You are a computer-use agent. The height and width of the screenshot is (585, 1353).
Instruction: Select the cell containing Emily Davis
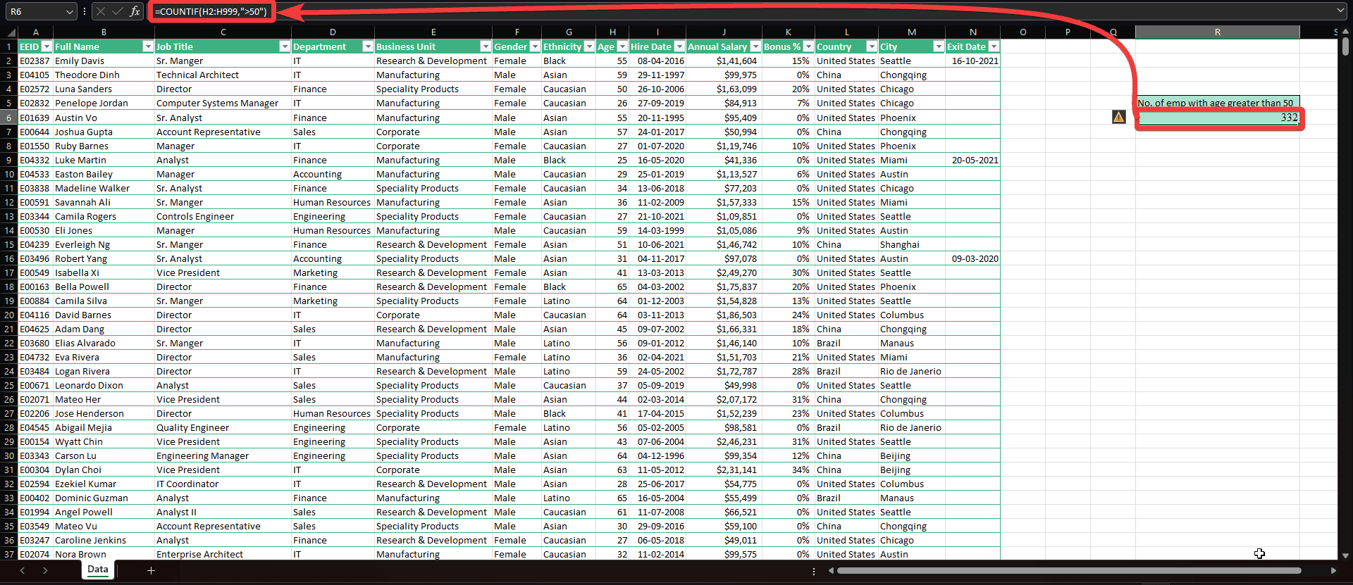tap(104, 61)
